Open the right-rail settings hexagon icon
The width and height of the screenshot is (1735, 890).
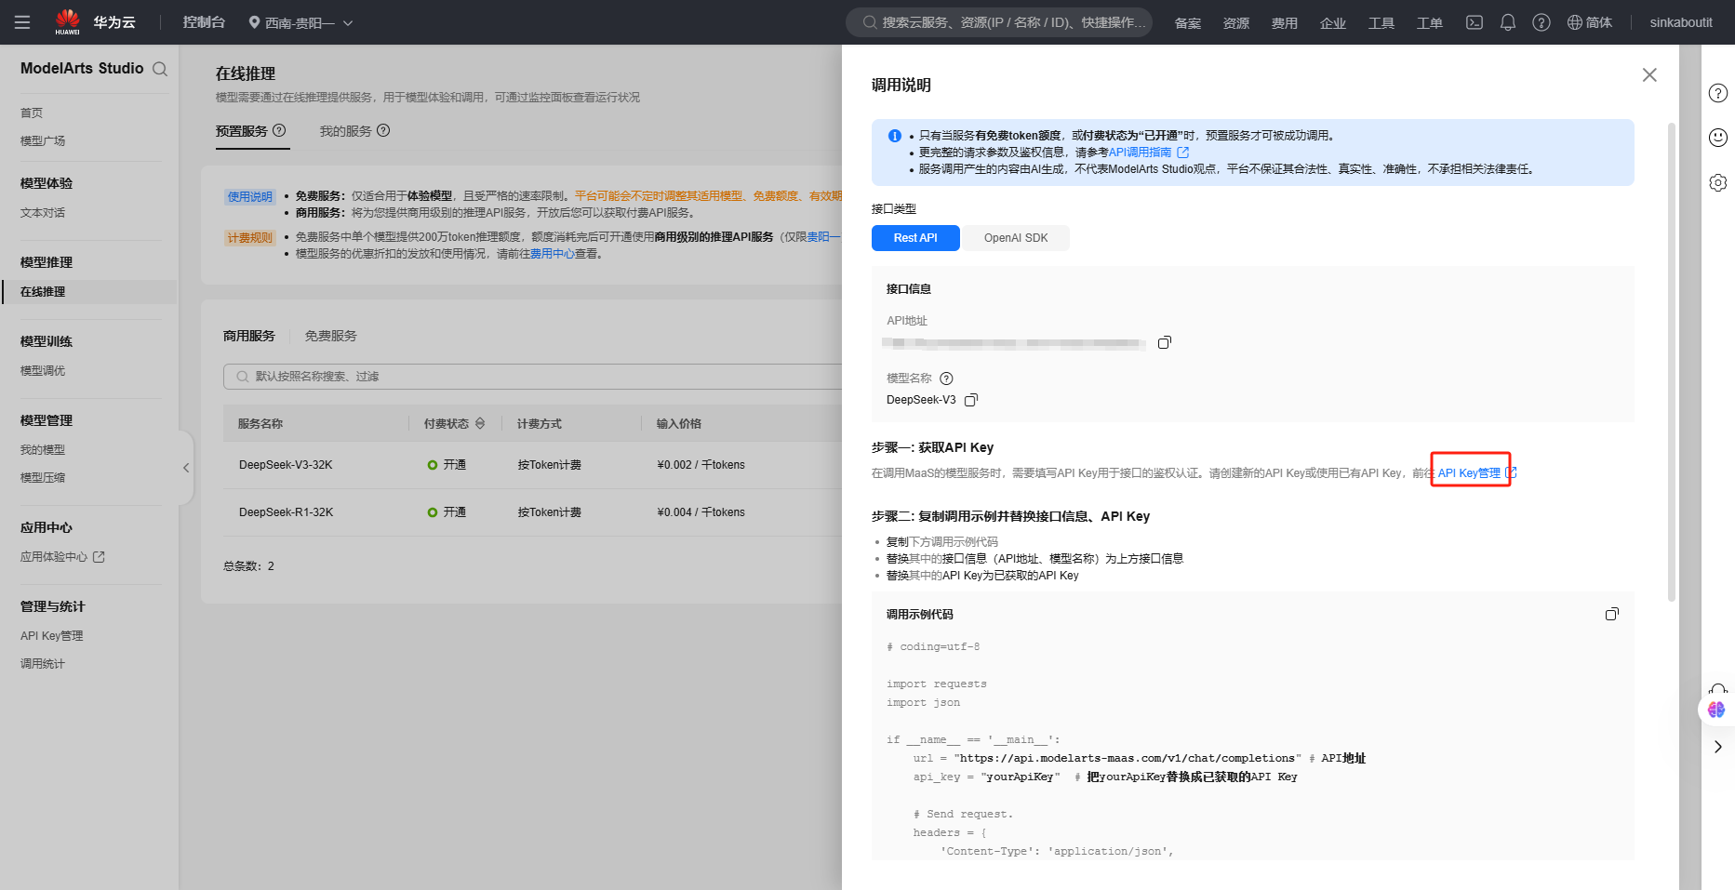(x=1718, y=183)
